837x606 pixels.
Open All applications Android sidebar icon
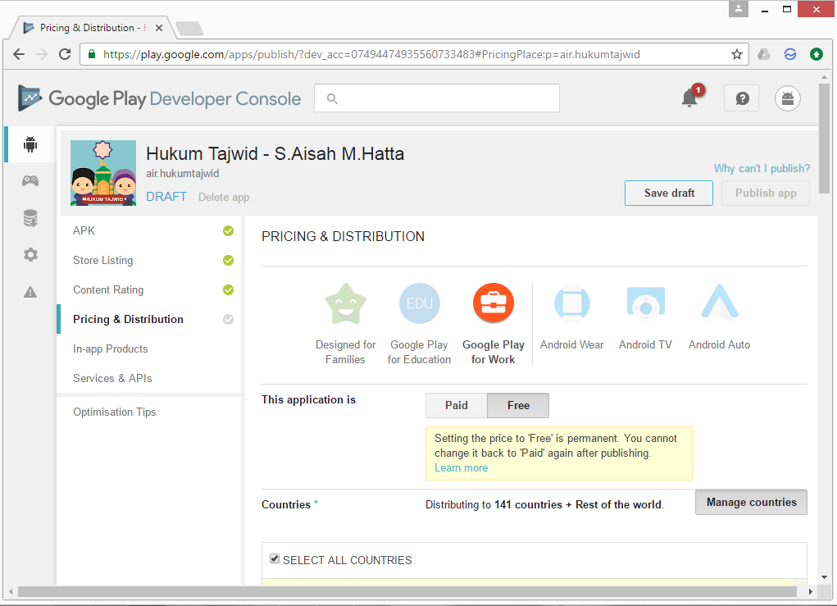(x=30, y=144)
